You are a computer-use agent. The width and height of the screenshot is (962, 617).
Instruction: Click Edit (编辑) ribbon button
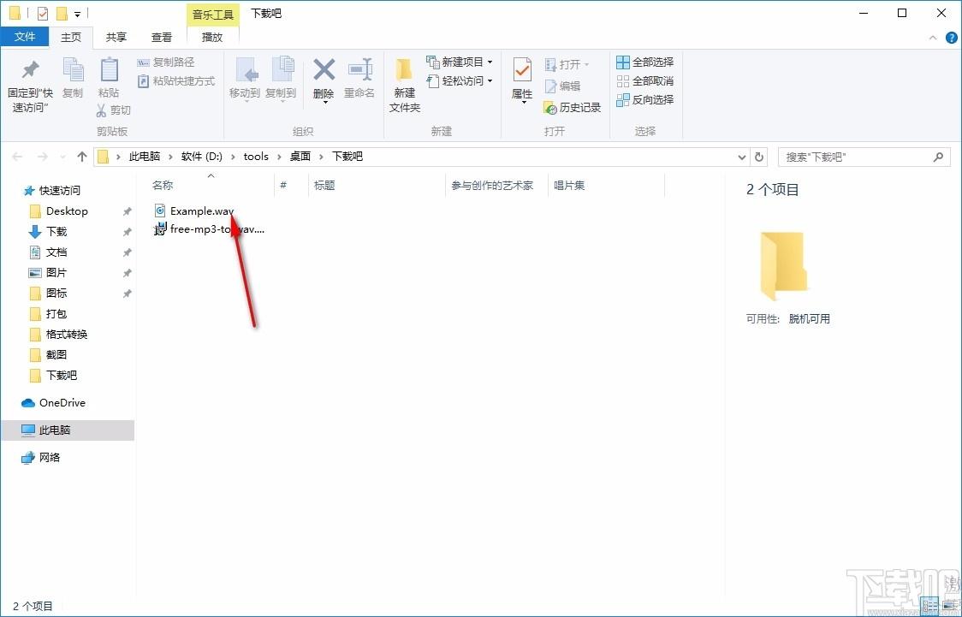point(562,86)
